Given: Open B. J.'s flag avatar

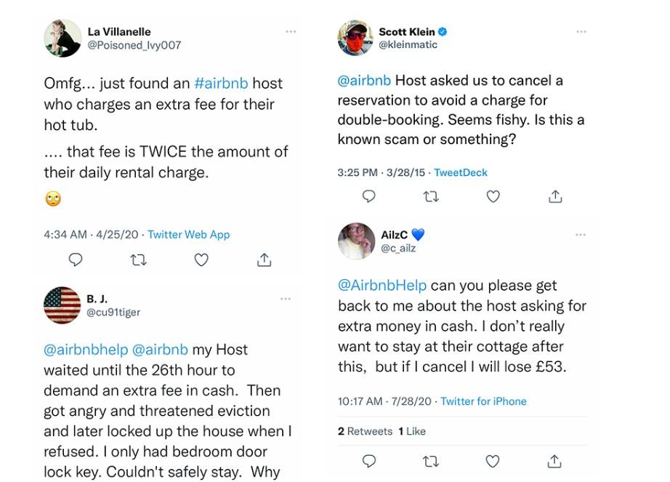Looking at the screenshot, I should (62, 305).
